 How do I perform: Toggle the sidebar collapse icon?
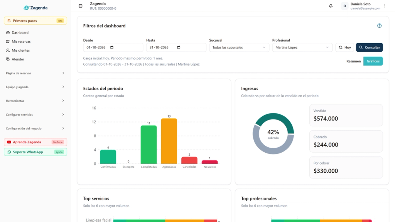pyautogui.click(x=80, y=6)
